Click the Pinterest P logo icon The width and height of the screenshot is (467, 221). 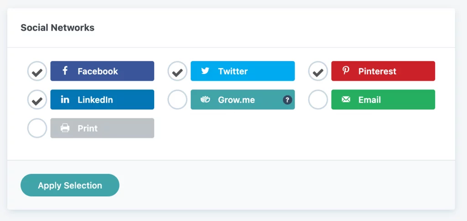346,71
